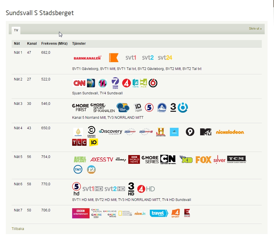The image size is (274, 239).
Task: Select the National Geographic Channel HD logo
Action: click(x=125, y=213)
